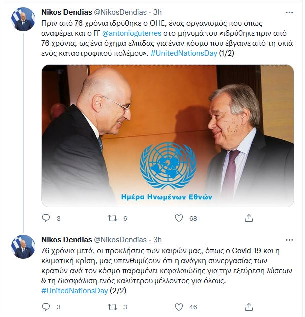Viewport: 305px width, 317px height.
Task: Open the second tweet's 3h timestamp
Action: pyautogui.click(x=157, y=240)
